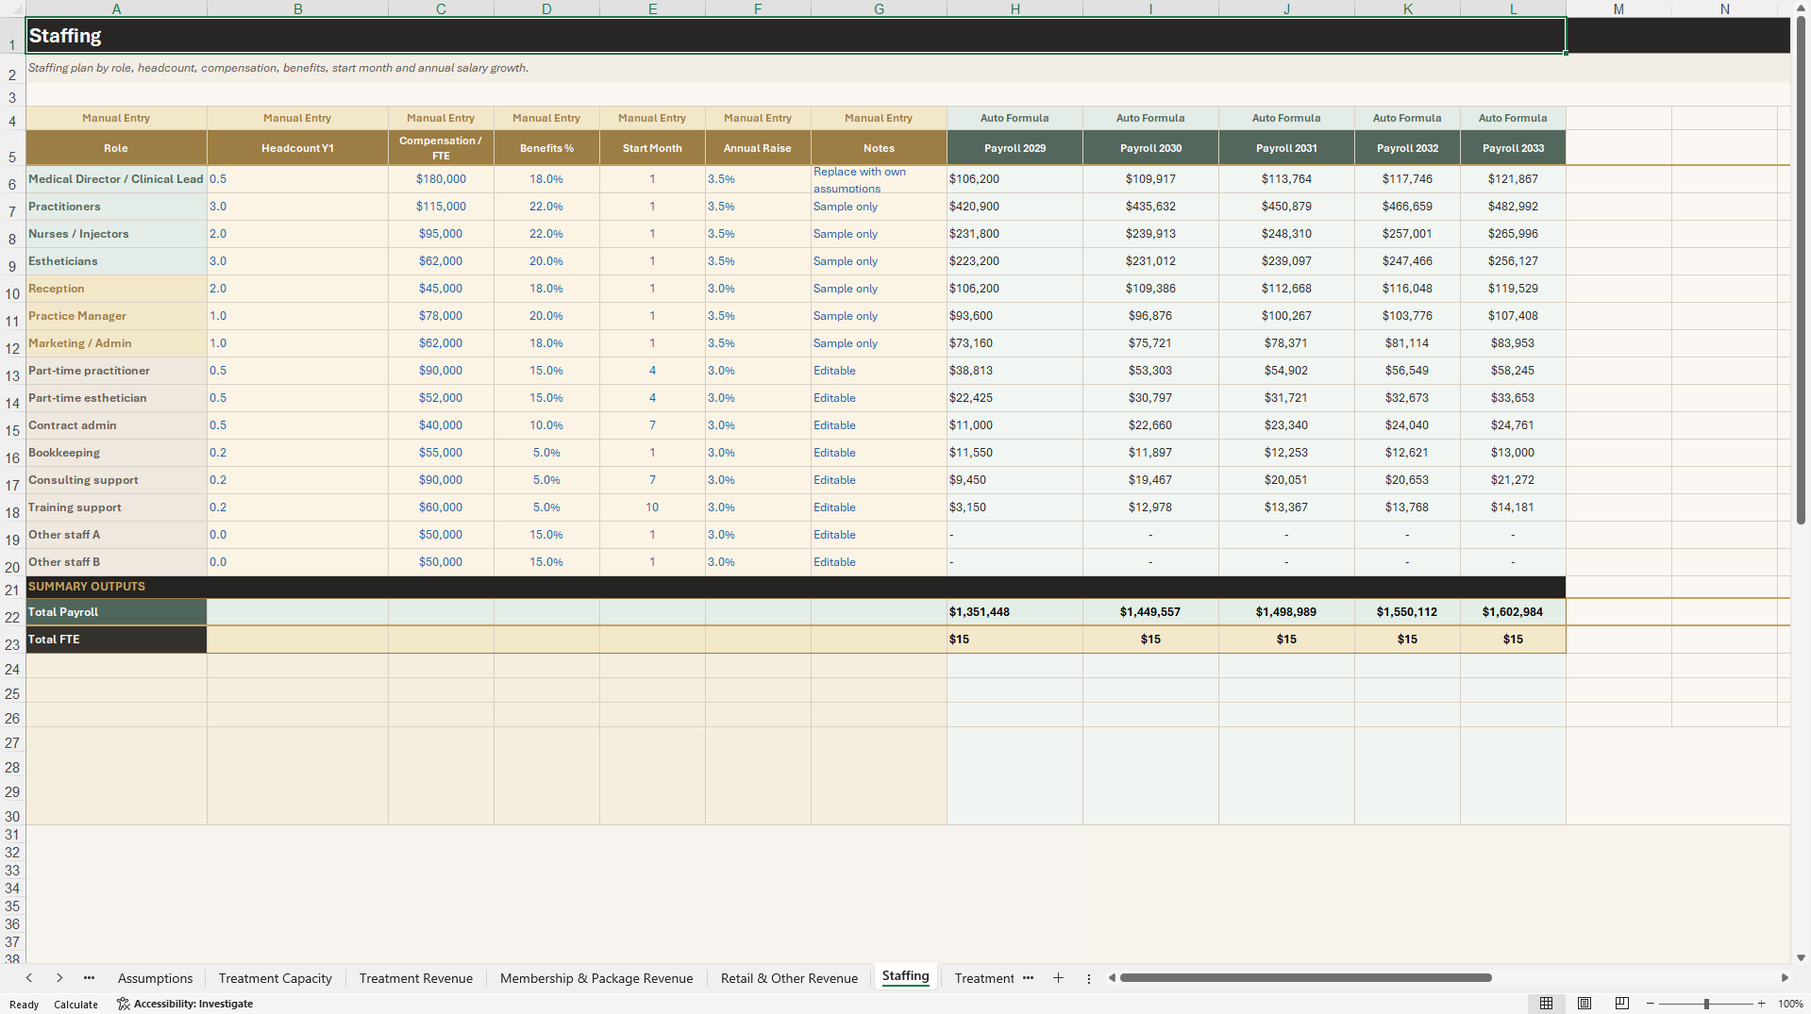Screen dimensions: 1811x1014
Task: Click Training support start month 10
Action: [x=652, y=507]
